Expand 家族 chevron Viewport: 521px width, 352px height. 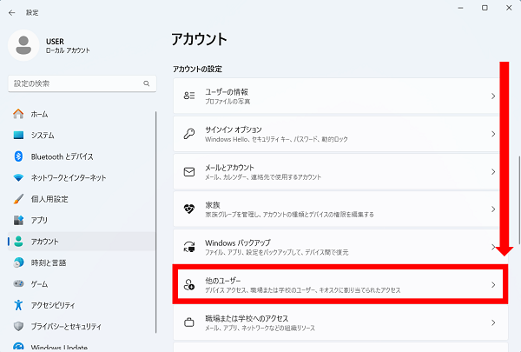click(493, 209)
